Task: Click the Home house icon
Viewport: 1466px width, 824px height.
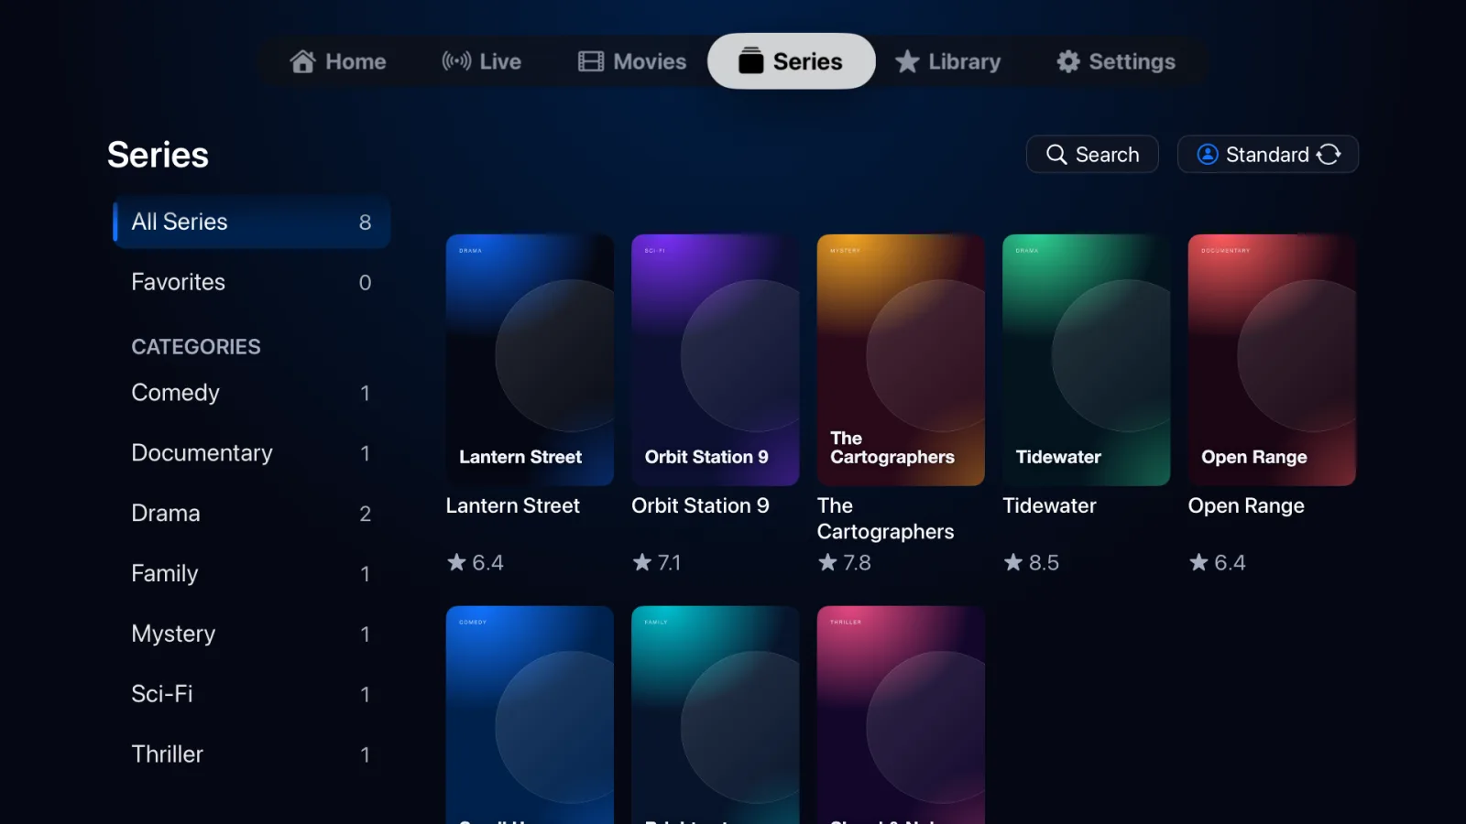Action: 302,61
